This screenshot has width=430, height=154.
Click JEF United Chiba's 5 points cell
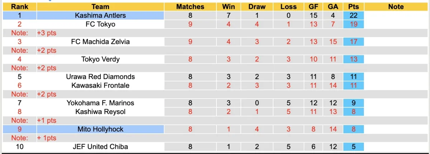[x=354, y=147]
